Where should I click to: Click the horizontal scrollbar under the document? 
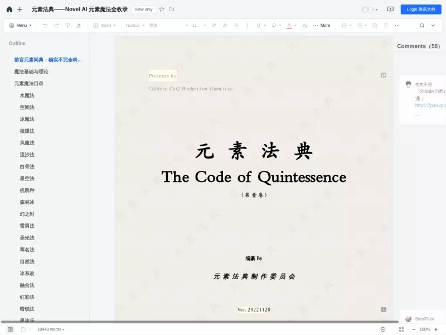(200, 322)
